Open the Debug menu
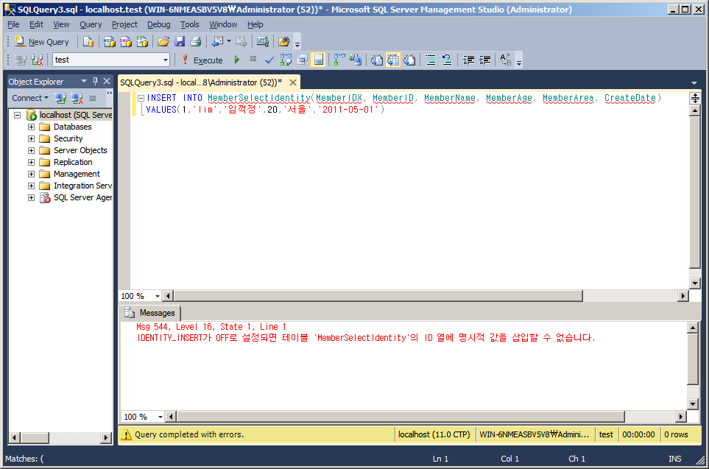The image size is (709, 469). coord(159,24)
